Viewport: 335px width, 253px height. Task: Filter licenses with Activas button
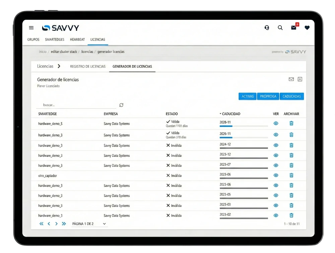pyautogui.click(x=248, y=96)
